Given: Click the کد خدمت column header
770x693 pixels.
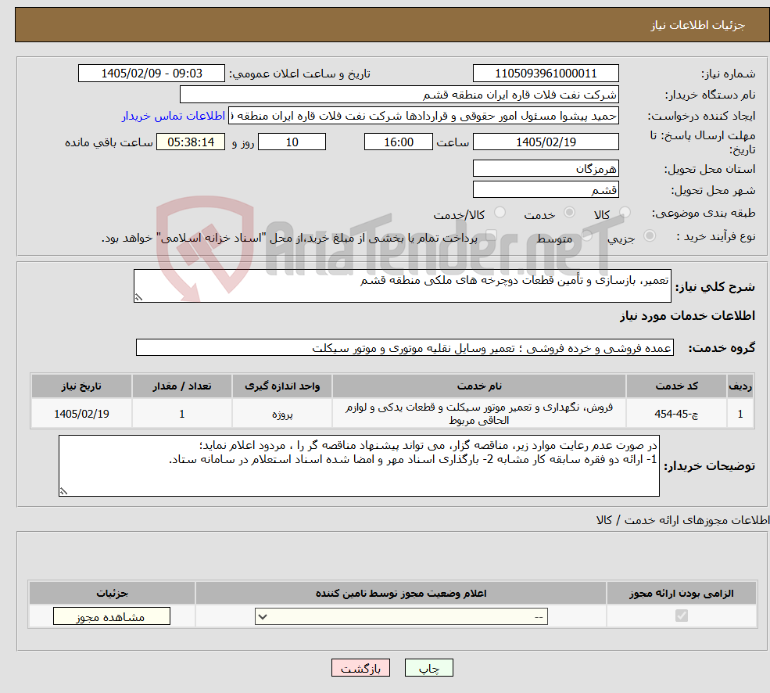Looking at the screenshot, I should [676, 386].
